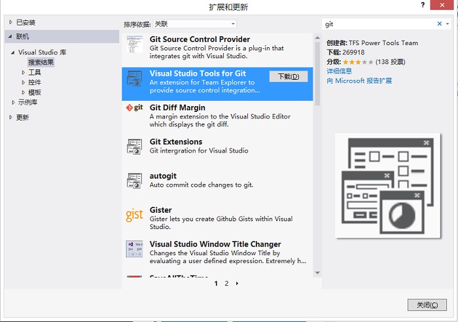Click the 关闭(C) close button

click(x=427, y=305)
